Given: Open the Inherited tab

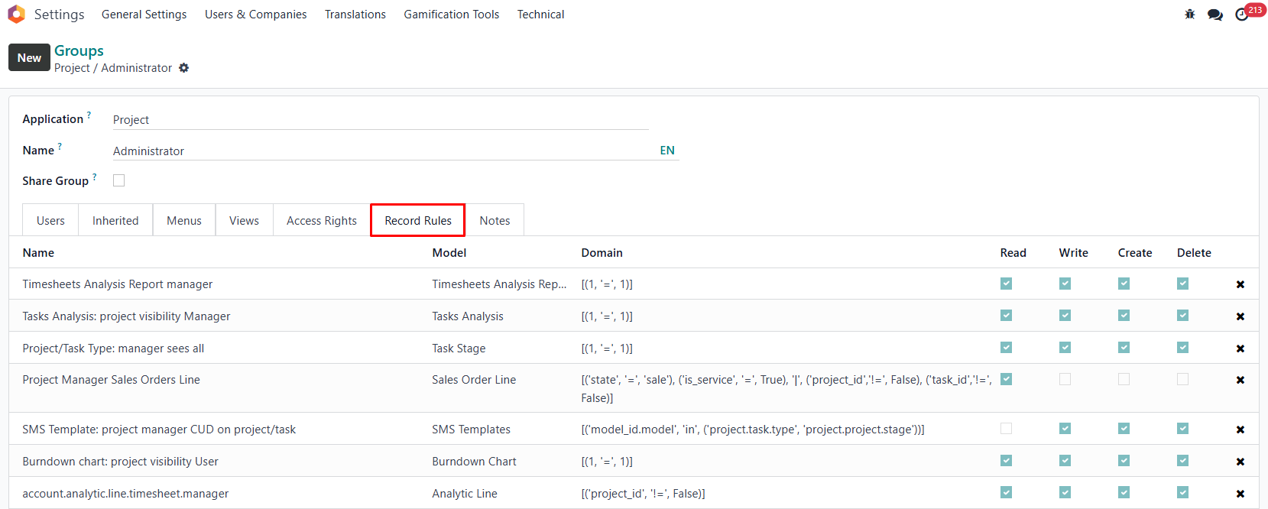Looking at the screenshot, I should tap(115, 221).
